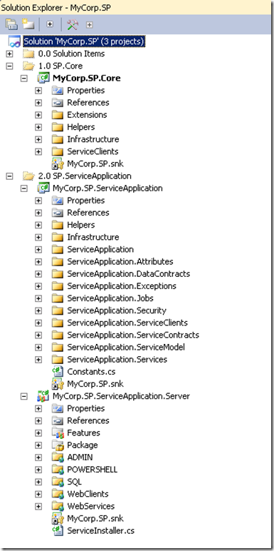Expand the WebServices folder

[x=38, y=506]
